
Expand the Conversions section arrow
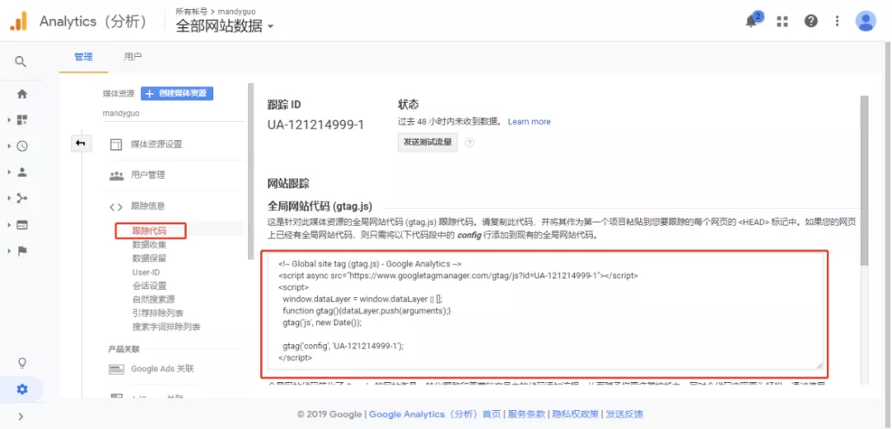click(x=9, y=251)
